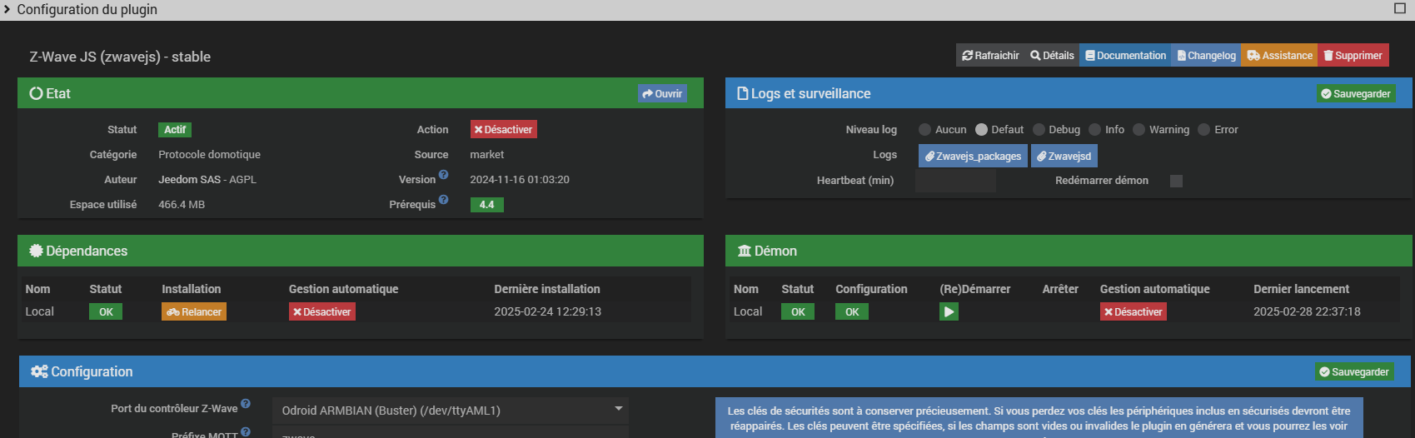Viewport: 1415px width, 438px height.
Task: View the Changelog
Action: (x=1206, y=56)
